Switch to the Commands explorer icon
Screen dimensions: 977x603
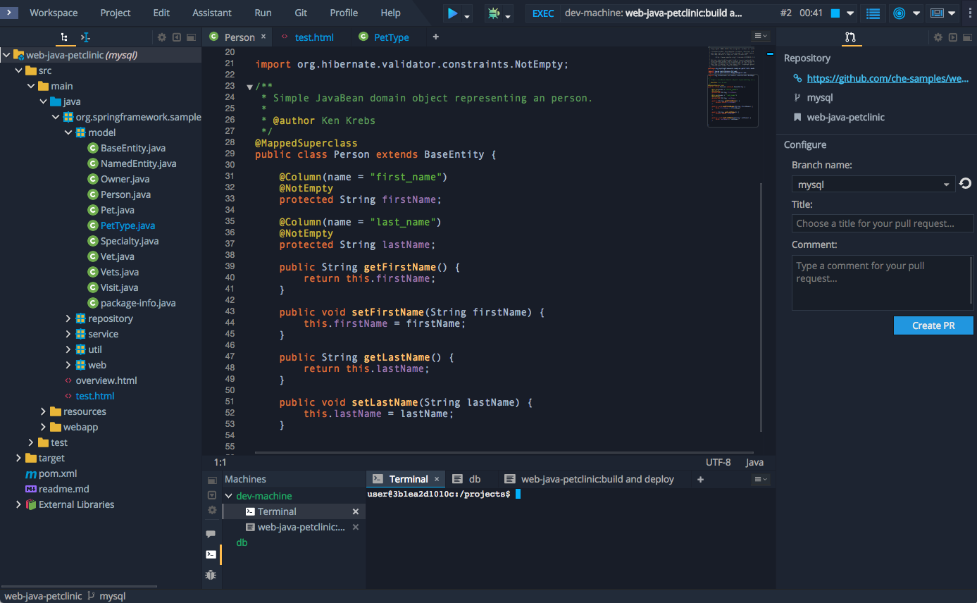[x=86, y=37]
